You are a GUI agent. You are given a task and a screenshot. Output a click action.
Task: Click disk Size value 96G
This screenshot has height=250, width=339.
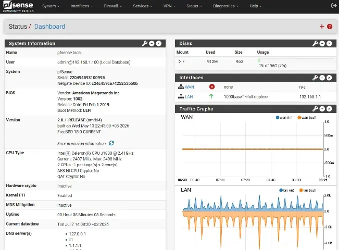239,62
